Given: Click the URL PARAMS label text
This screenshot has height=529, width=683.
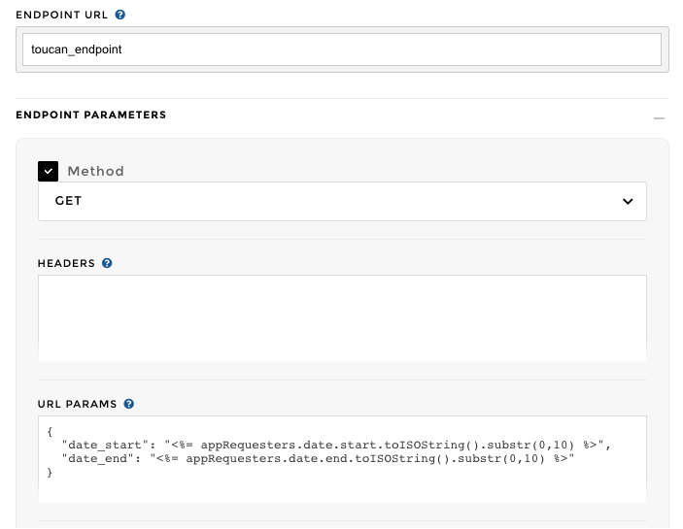Looking at the screenshot, I should tap(77, 404).
